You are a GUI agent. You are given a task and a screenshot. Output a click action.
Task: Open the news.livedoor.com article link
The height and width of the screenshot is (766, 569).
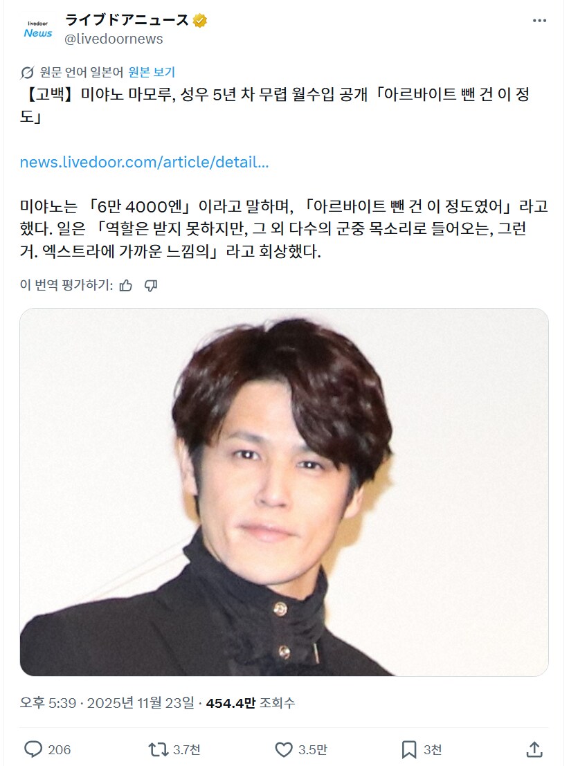pyautogui.click(x=144, y=162)
